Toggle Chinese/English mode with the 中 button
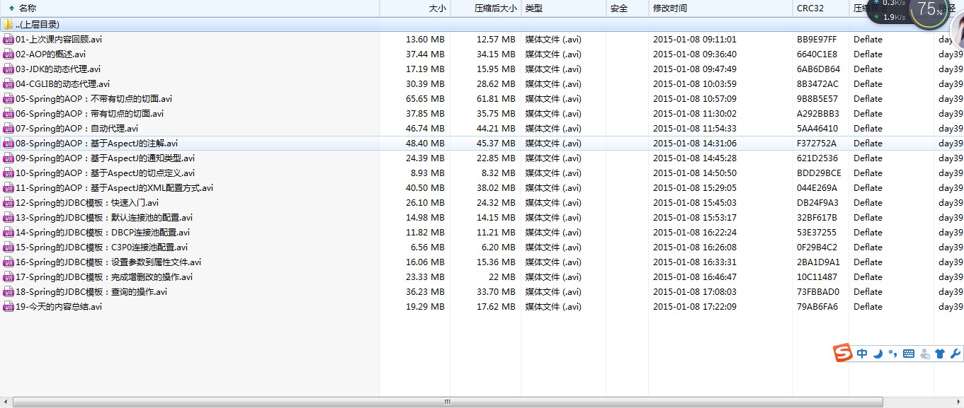 [862, 354]
